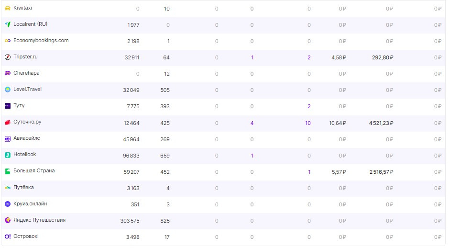450x248 pixels.
Task: Click the 1 977 value for Localrent
Action: pyautogui.click(x=133, y=25)
